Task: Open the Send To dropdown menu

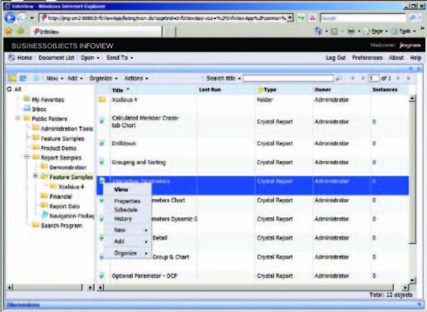Action: pos(120,57)
